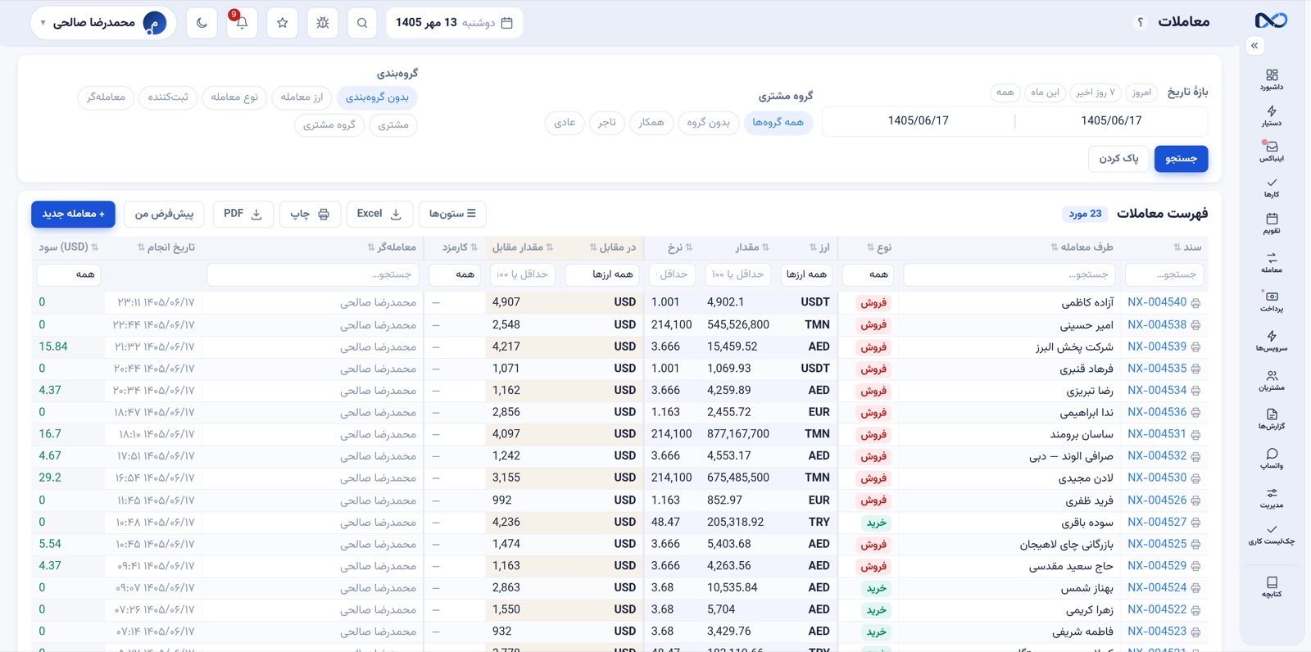Open کتابچه in the sidebar
The height and width of the screenshot is (652, 1311).
[1272, 586]
